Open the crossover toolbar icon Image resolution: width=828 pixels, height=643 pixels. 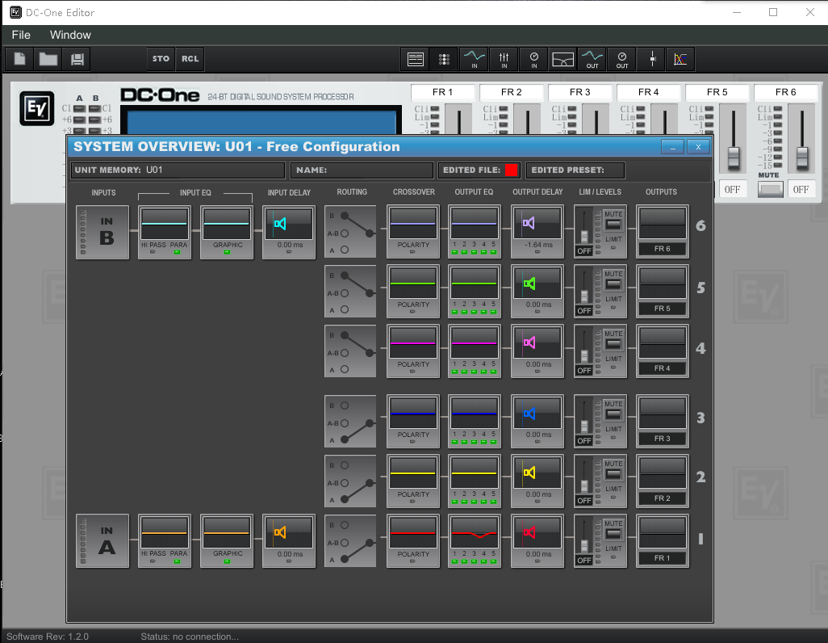coord(563,59)
